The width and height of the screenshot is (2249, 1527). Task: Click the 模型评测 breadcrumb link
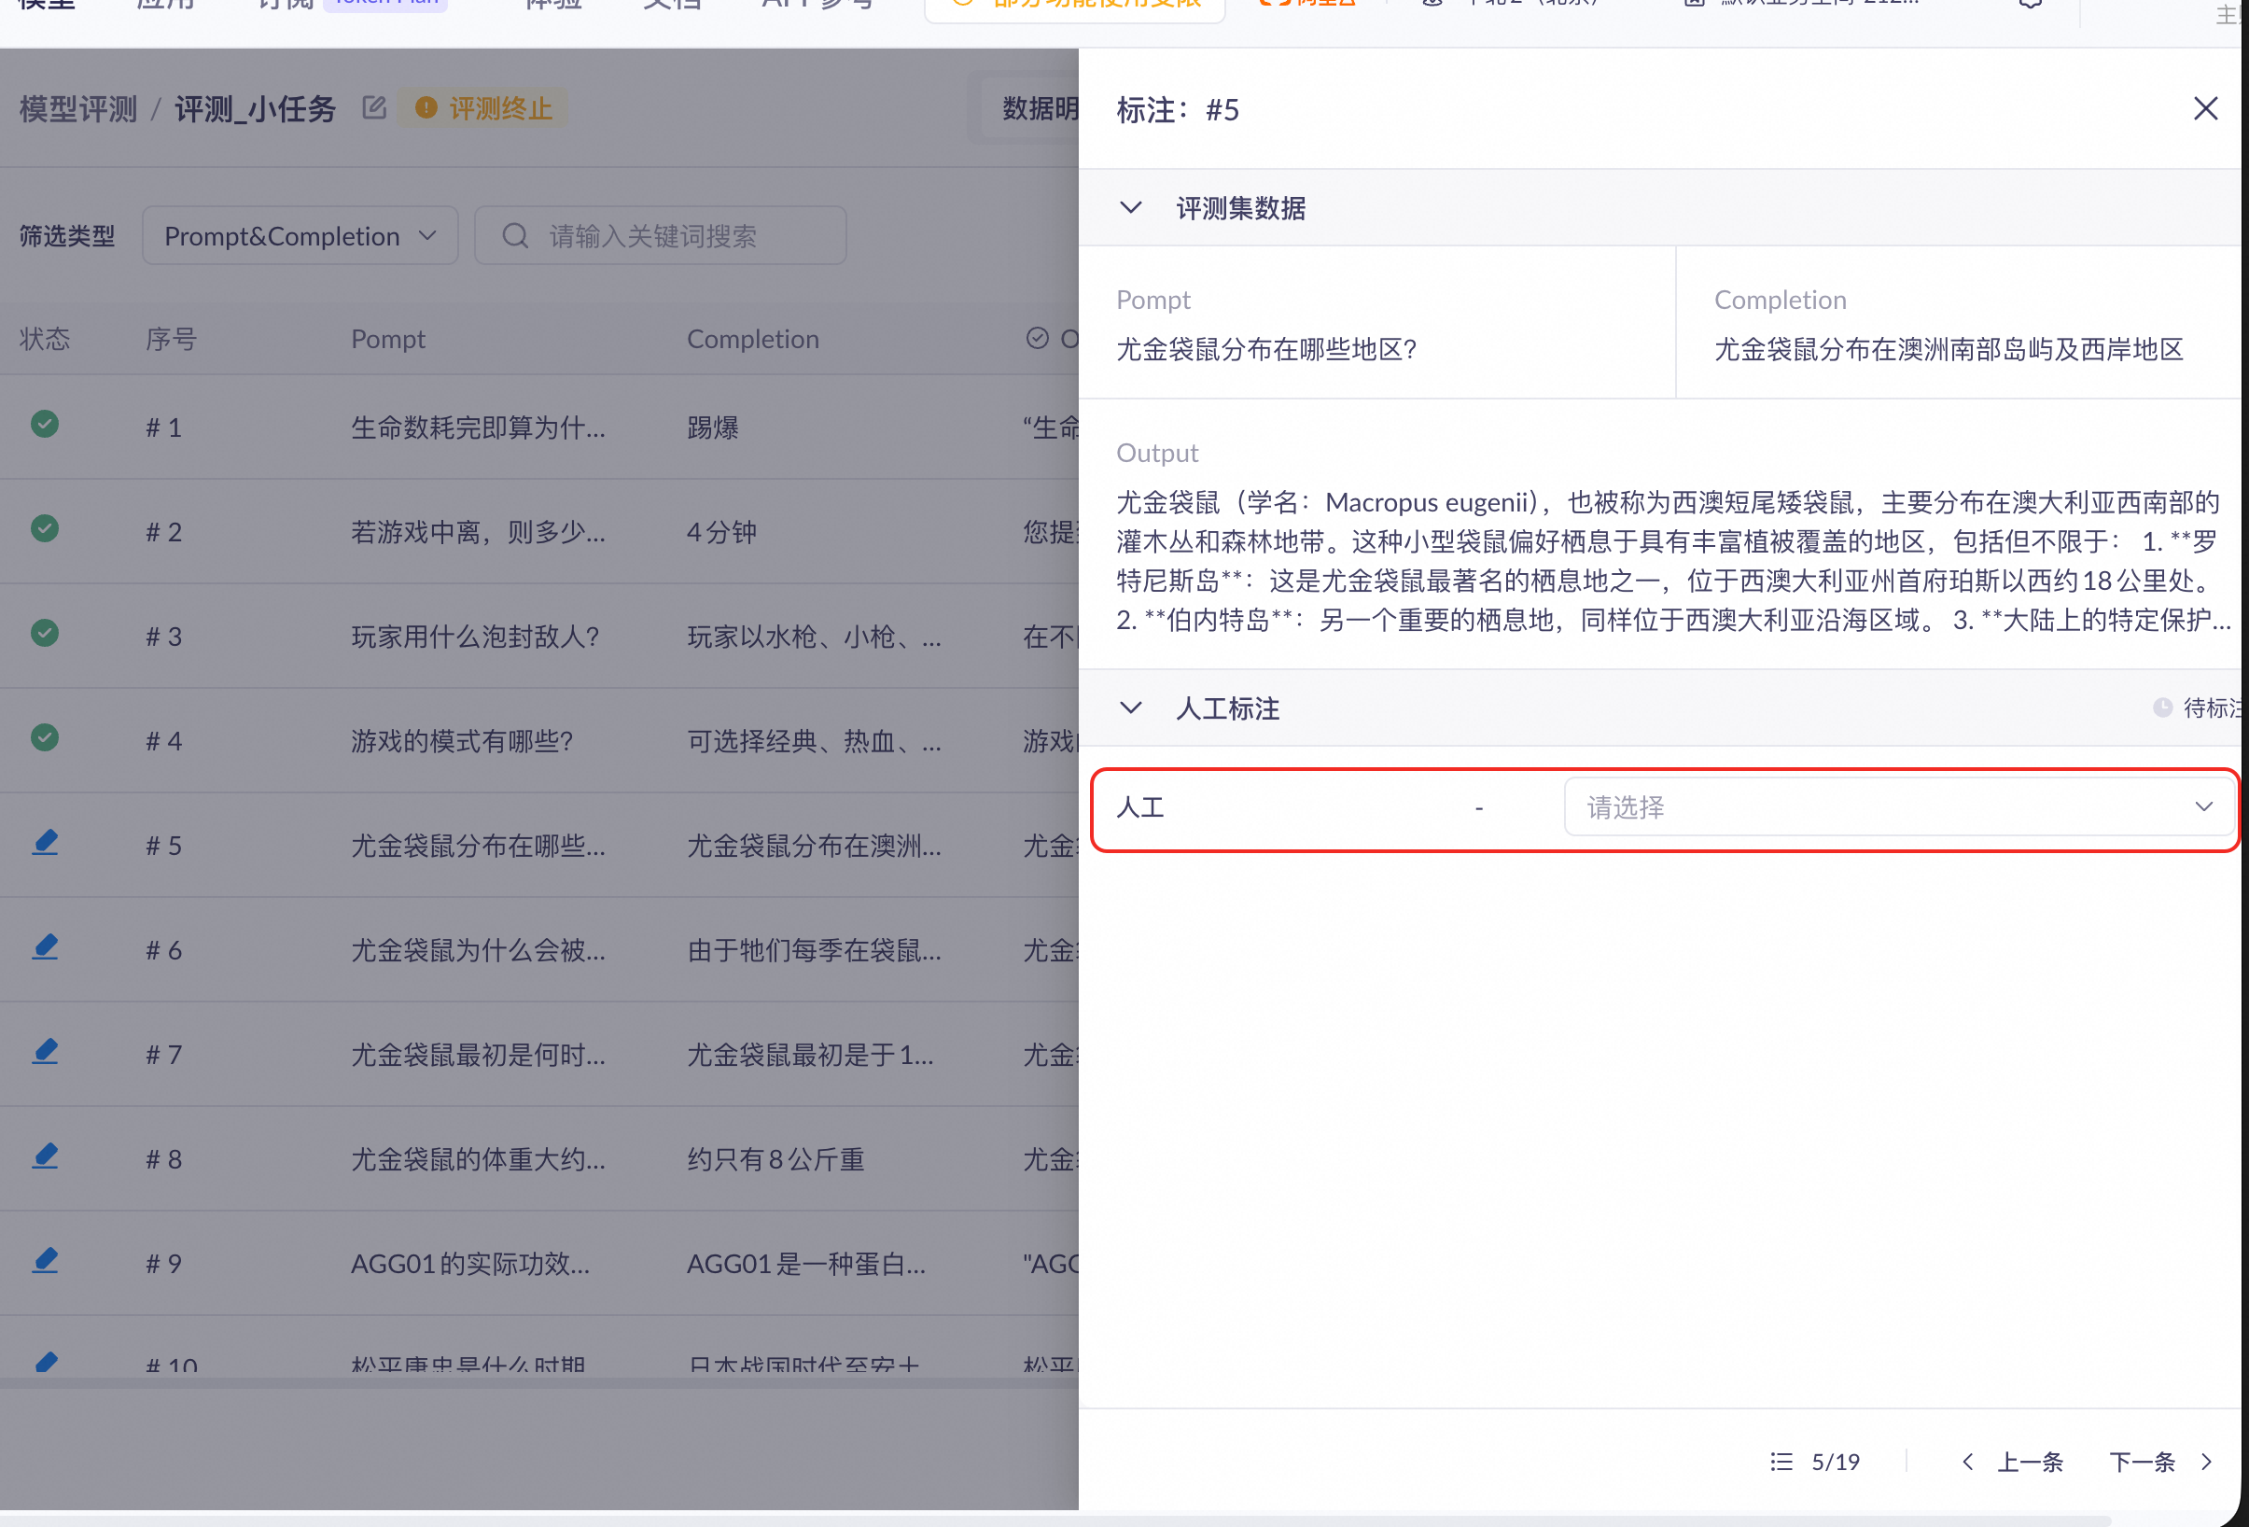click(78, 108)
